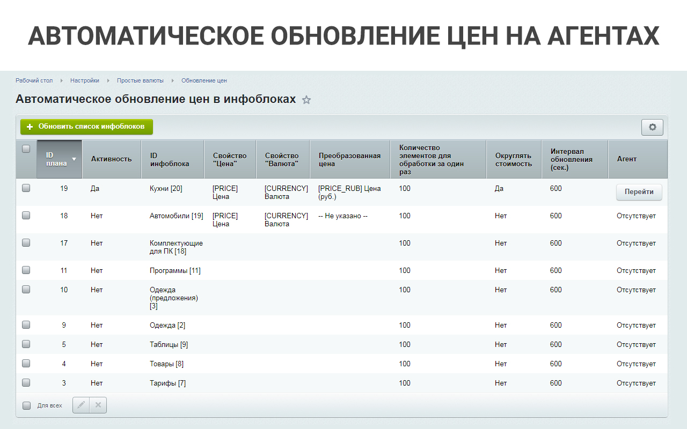Enable the Для всех checkbox
Image resolution: width=687 pixels, height=429 pixels.
coord(27,406)
